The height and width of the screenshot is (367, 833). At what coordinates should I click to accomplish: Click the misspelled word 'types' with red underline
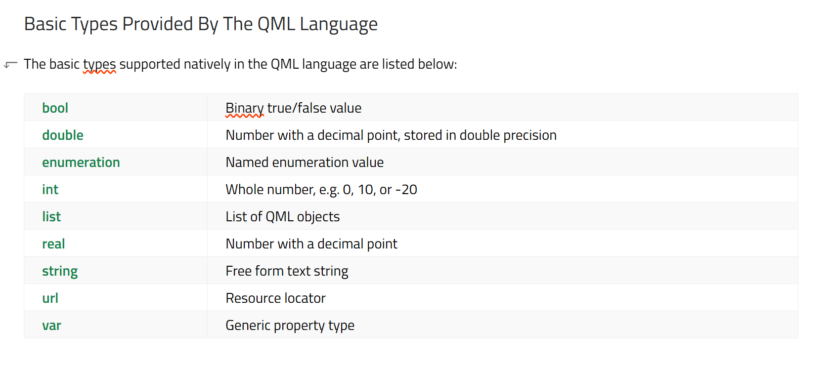pos(99,65)
